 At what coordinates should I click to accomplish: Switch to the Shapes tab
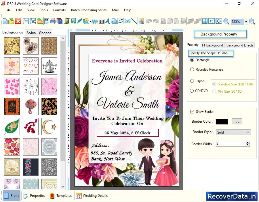[x=45, y=33]
